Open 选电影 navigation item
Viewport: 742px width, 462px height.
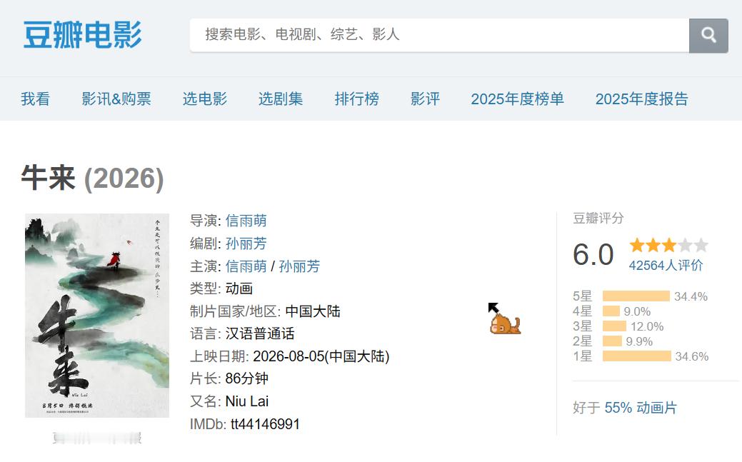(205, 99)
